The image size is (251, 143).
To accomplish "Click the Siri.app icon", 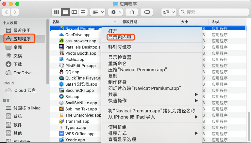I will coord(61,96).
